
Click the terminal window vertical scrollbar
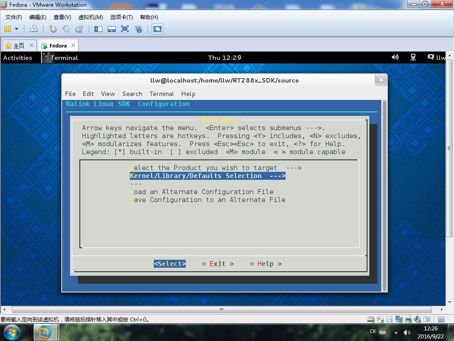tap(384, 195)
